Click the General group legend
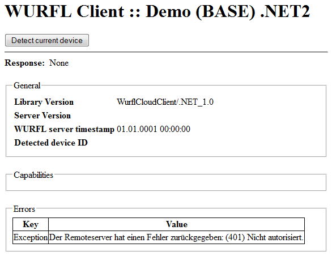 (x=27, y=86)
